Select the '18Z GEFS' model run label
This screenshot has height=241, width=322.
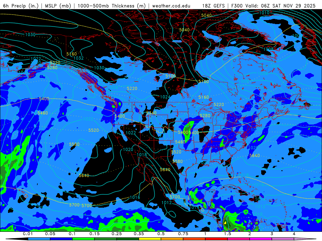[213, 6]
